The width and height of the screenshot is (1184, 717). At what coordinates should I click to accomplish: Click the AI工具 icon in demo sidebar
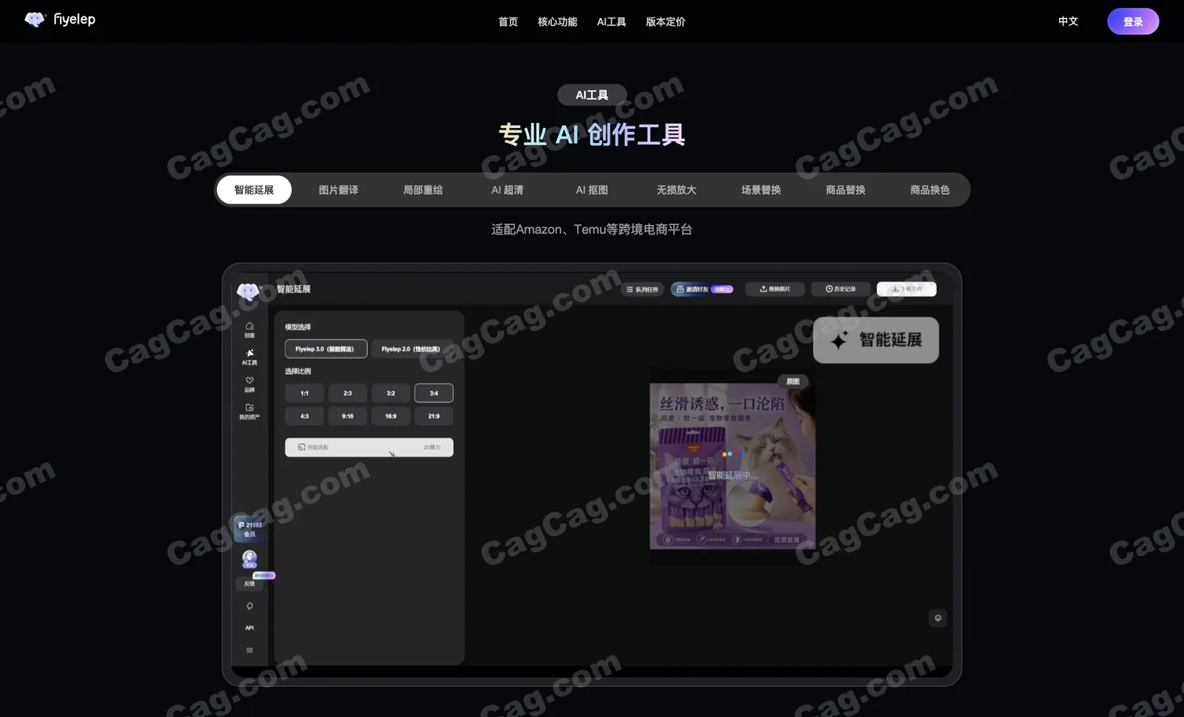tap(249, 357)
